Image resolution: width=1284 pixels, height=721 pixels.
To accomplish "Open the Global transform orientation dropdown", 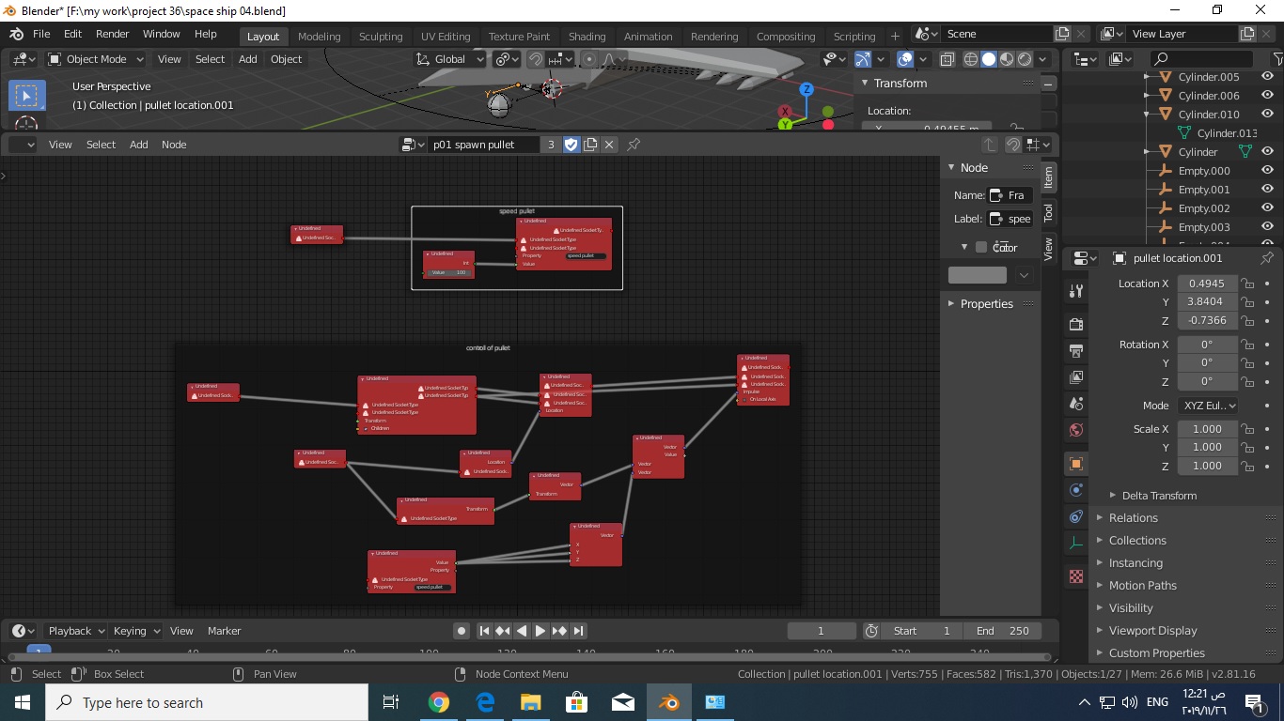I will 449,59.
